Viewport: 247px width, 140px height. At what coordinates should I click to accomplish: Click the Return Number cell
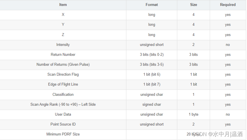click(x=63, y=55)
